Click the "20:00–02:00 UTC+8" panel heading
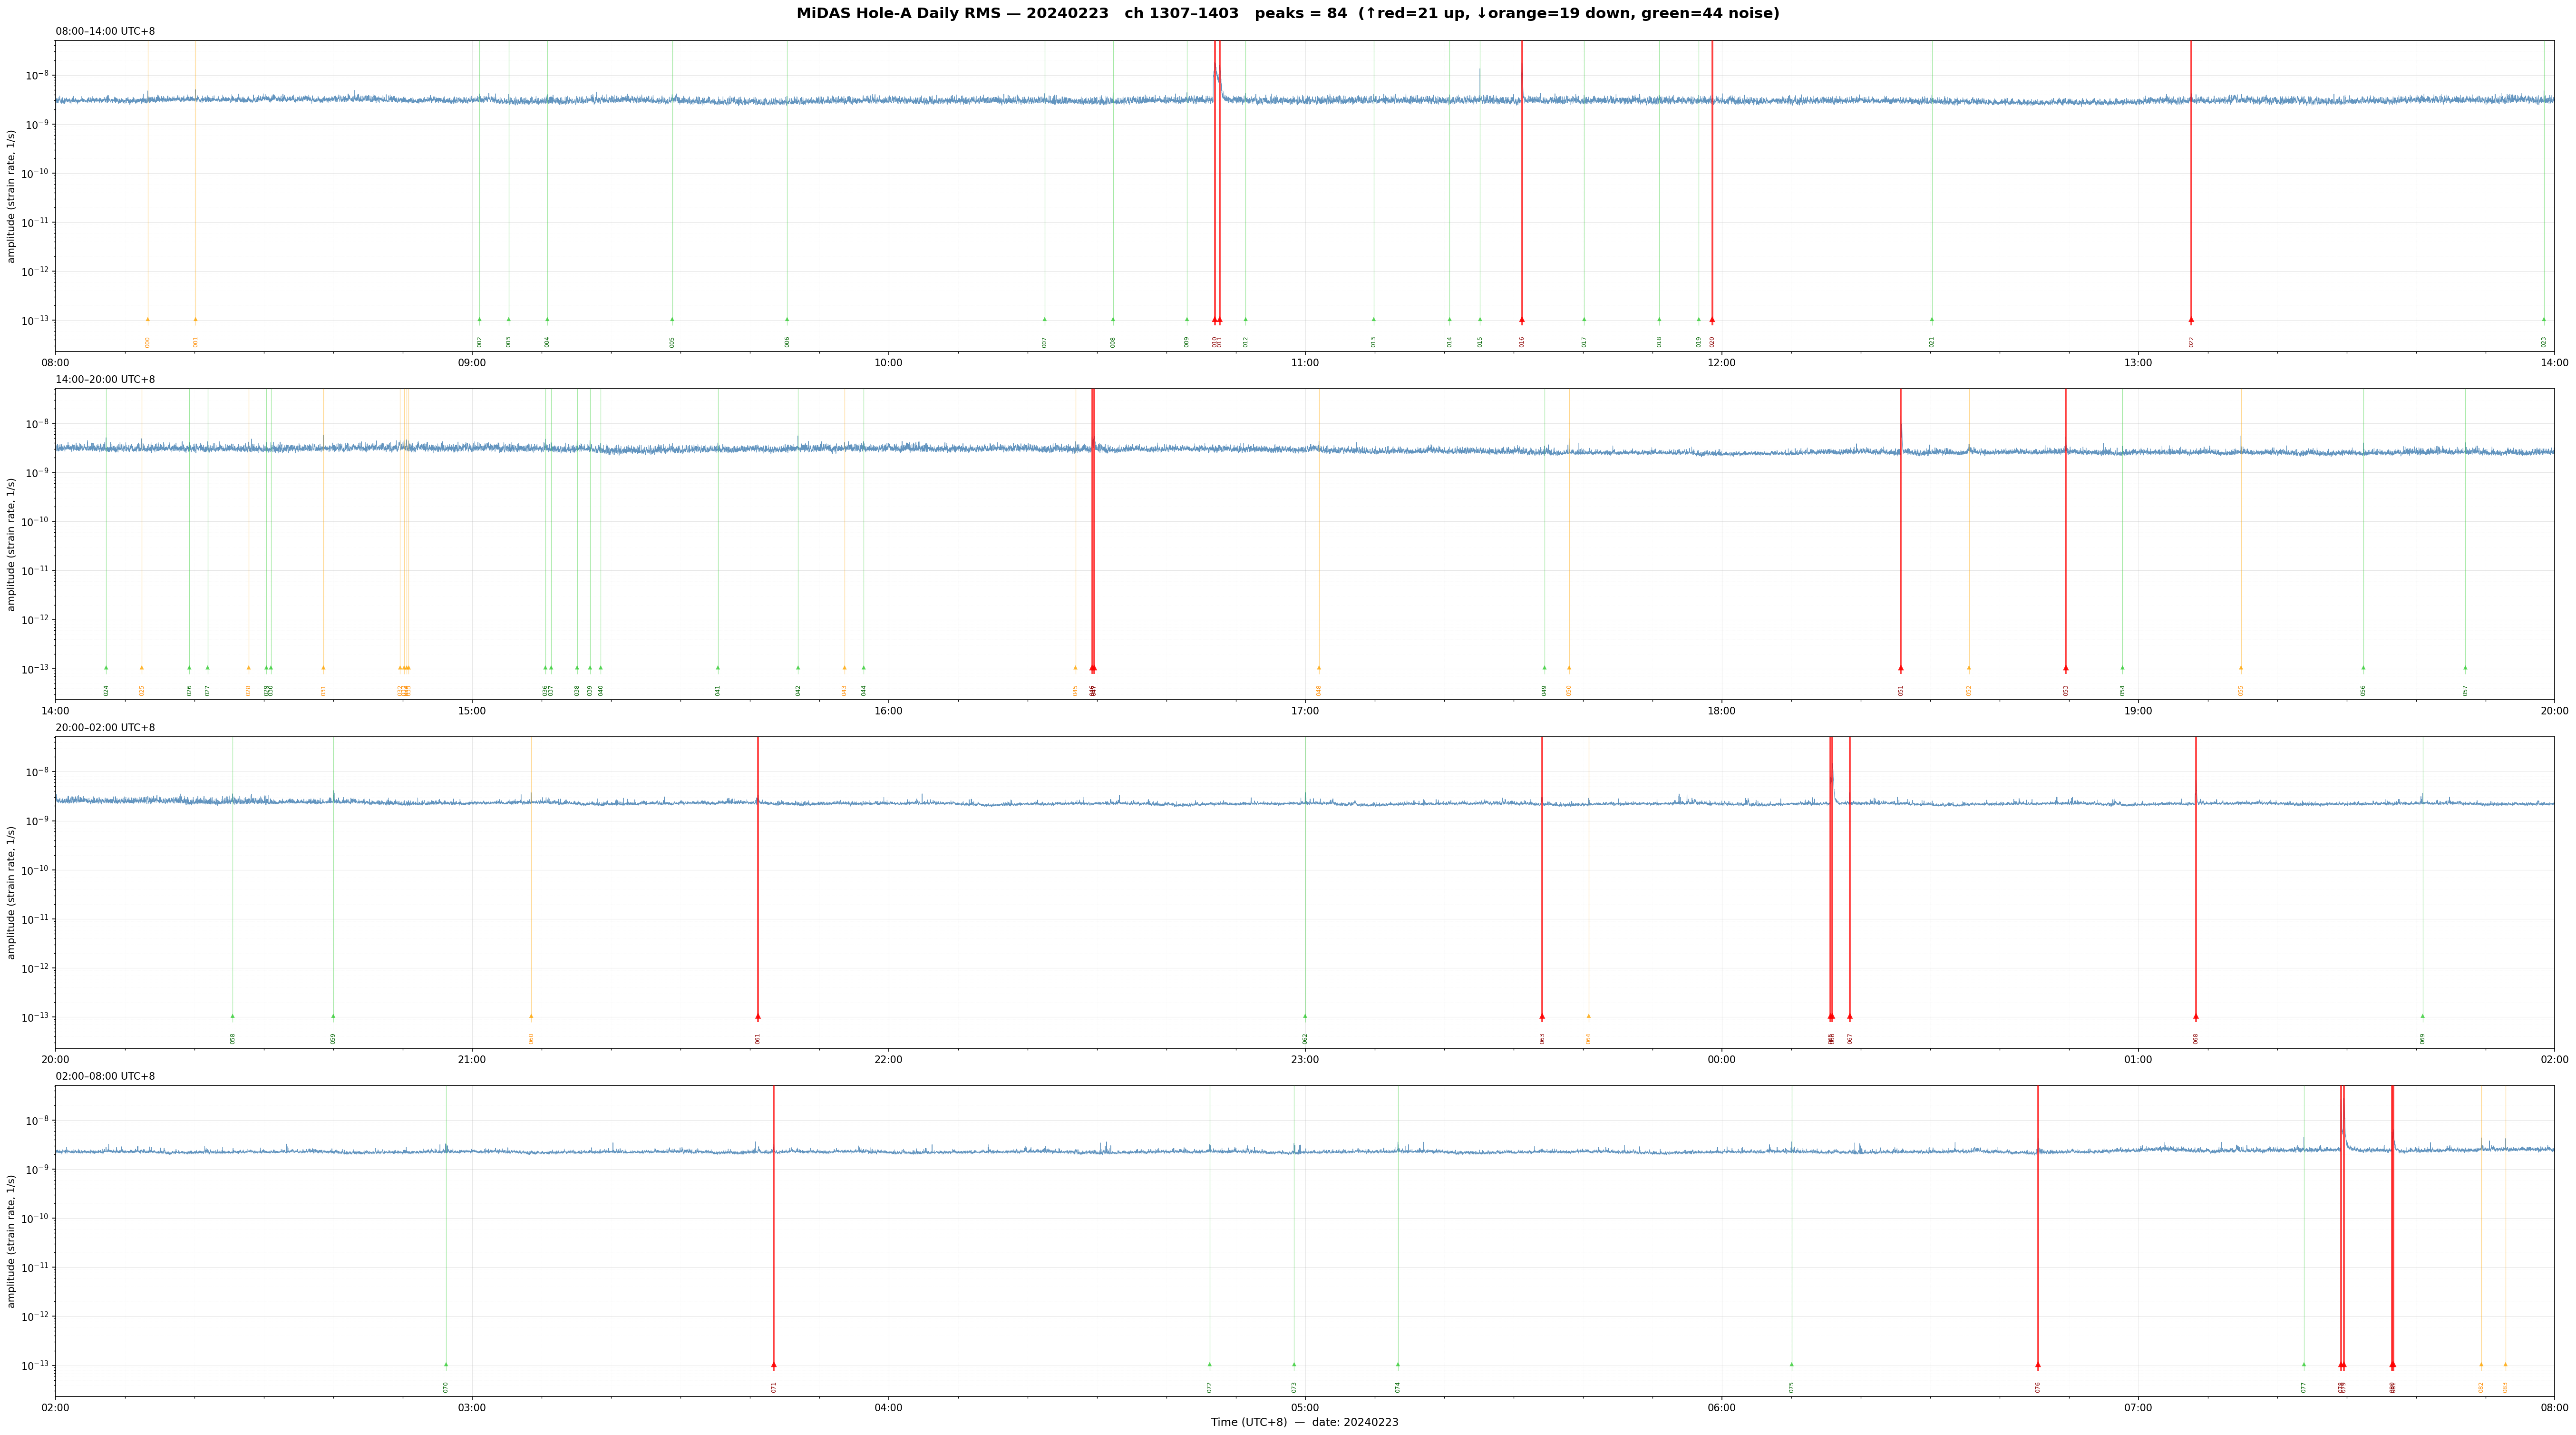The width and height of the screenshot is (2576, 1435). (105, 728)
